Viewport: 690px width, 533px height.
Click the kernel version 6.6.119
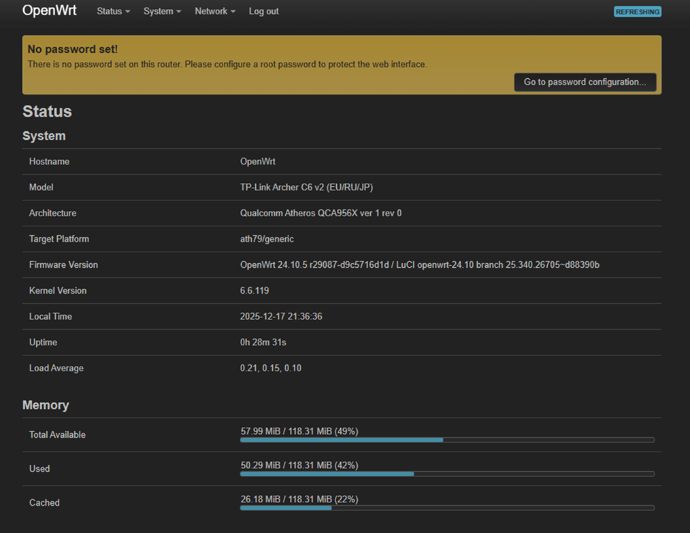tap(254, 291)
